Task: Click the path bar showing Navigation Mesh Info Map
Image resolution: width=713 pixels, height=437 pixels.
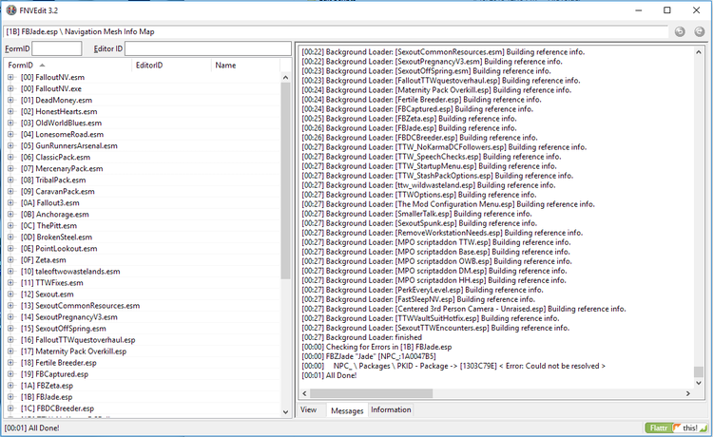Action: click(x=336, y=31)
